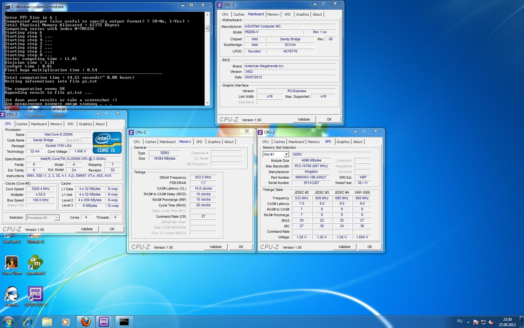Select the CPU-Z taskbar button

[104, 321]
